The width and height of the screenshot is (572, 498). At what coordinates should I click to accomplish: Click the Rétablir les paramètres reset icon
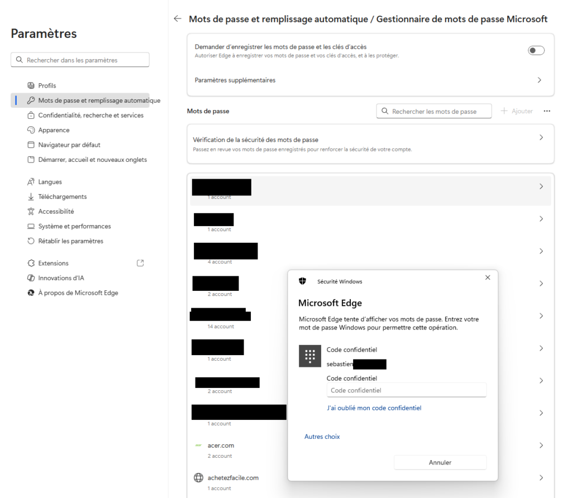point(31,241)
